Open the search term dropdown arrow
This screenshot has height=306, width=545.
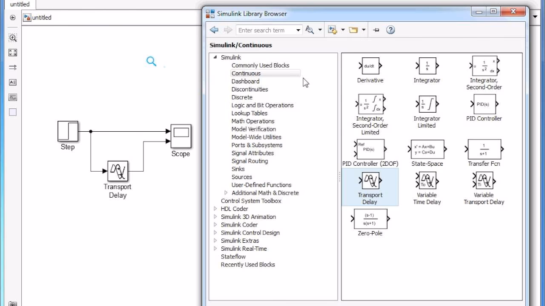pos(297,30)
